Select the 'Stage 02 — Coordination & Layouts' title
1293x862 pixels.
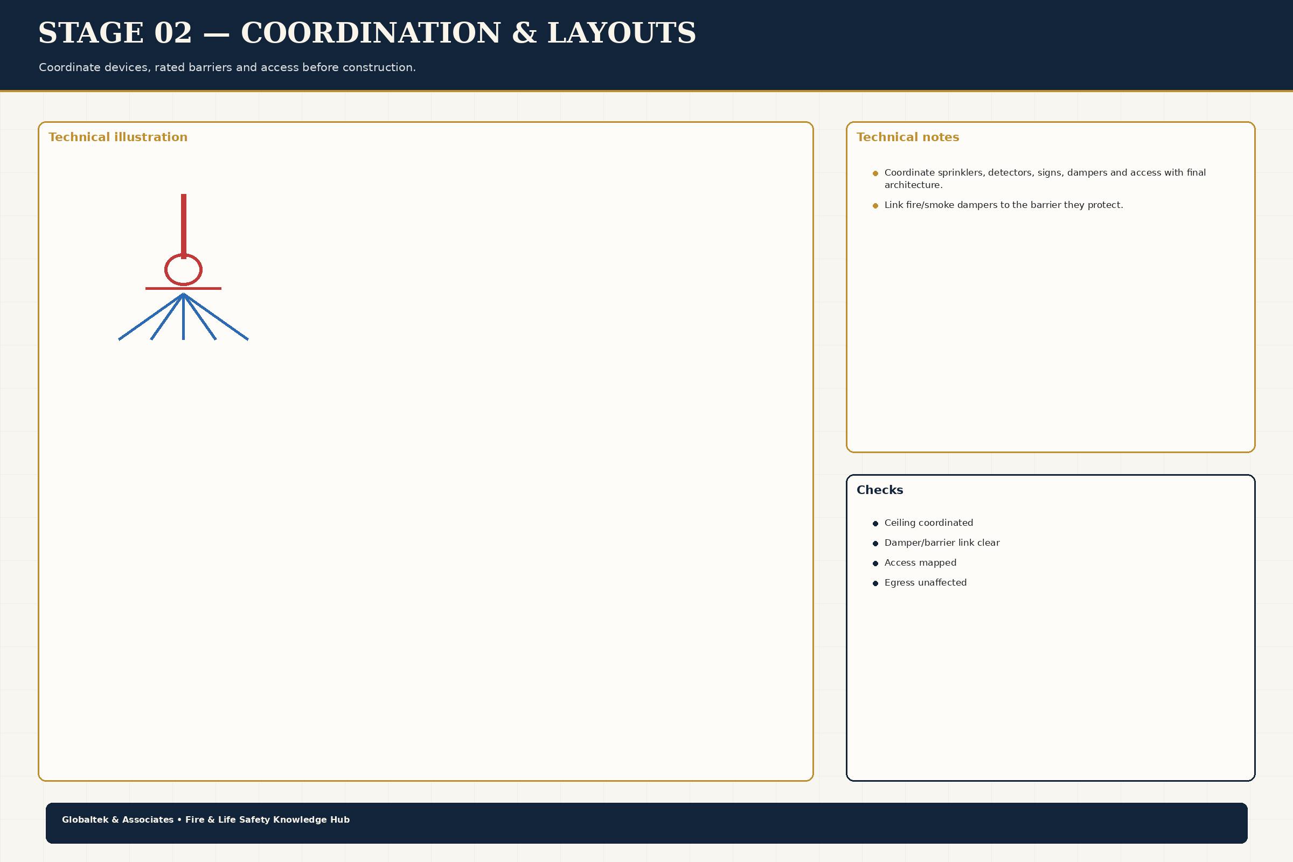pos(367,33)
